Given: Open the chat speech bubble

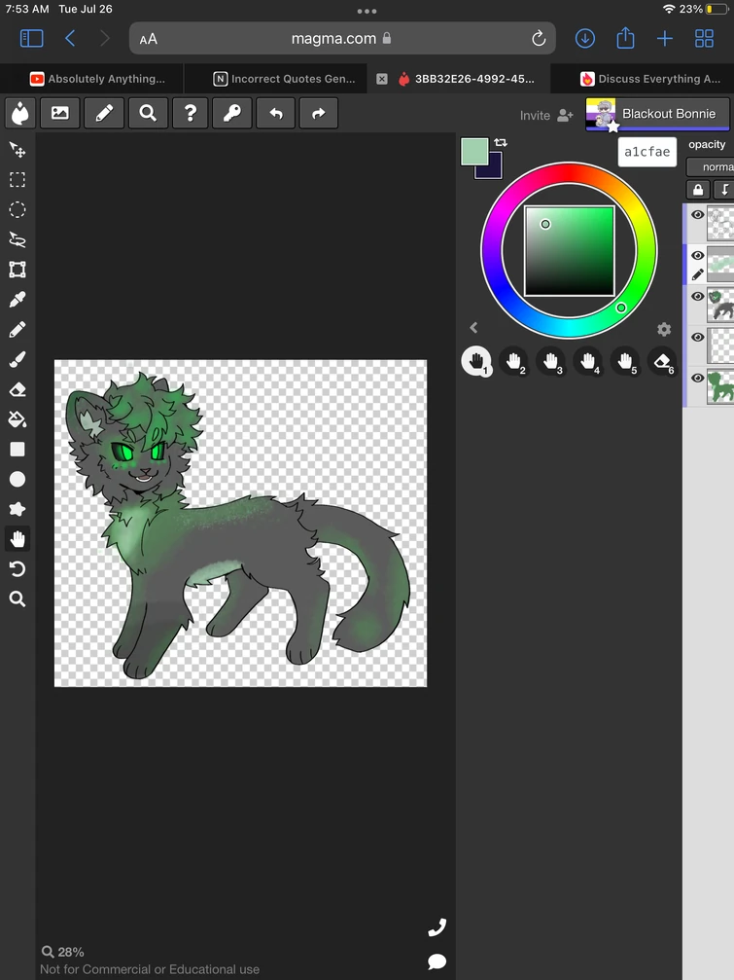Looking at the screenshot, I should [x=437, y=962].
